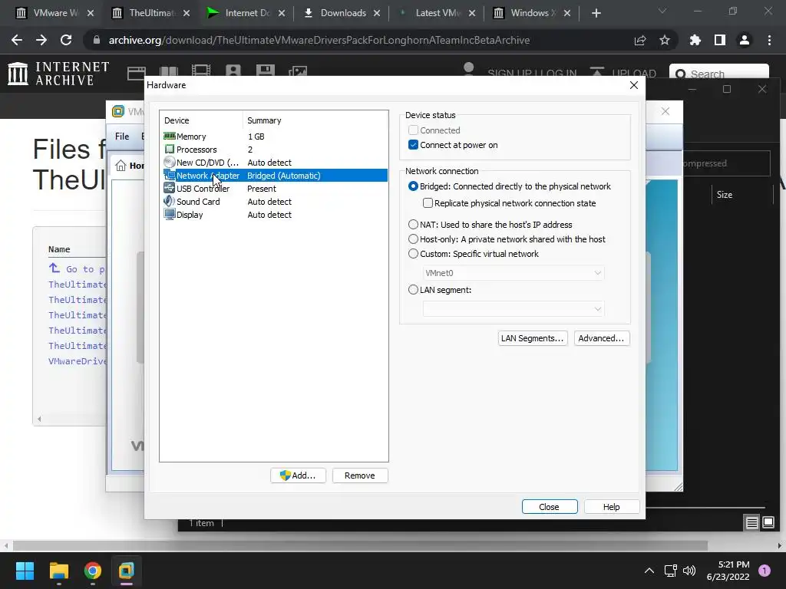Viewport: 786px width, 589px height.
Task: Open Chrome from taskbar
Action: [x=93, y=571]
